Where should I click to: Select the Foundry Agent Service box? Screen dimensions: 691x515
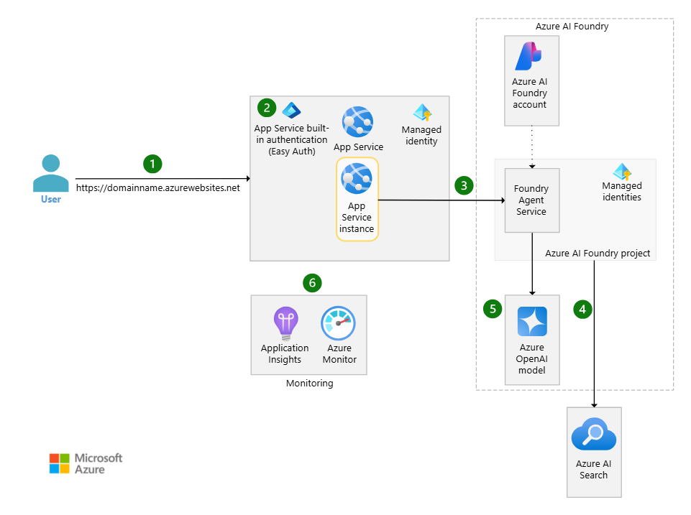pyautogui.click(x=532, y=200)
